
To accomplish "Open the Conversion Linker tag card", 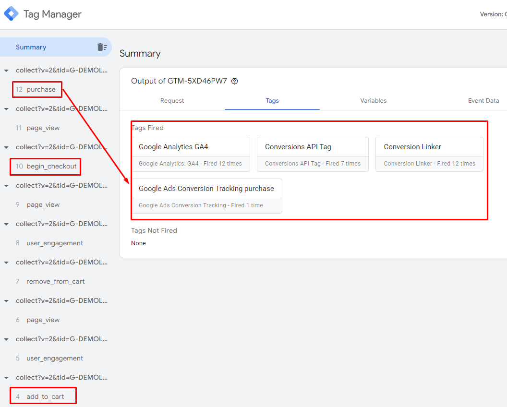I will (x=429, y=154).
